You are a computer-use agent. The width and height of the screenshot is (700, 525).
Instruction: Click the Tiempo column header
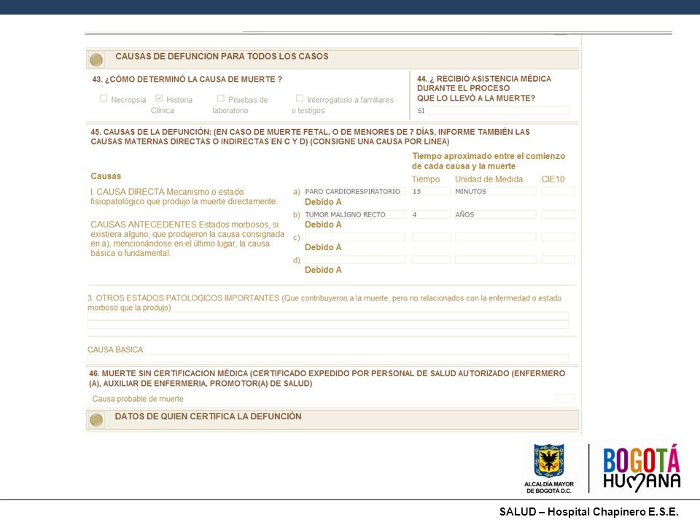tap(425, 179)
